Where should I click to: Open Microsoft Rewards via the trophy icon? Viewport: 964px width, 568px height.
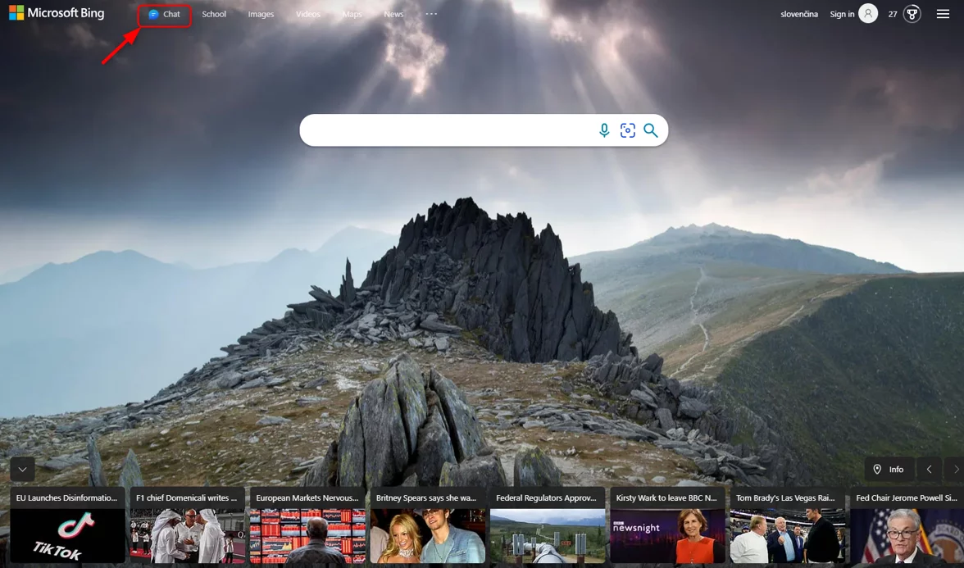click(911, 13)
